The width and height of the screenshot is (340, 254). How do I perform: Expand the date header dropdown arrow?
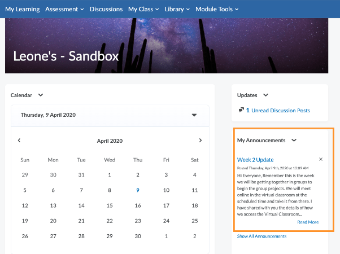tap(194, 115)
